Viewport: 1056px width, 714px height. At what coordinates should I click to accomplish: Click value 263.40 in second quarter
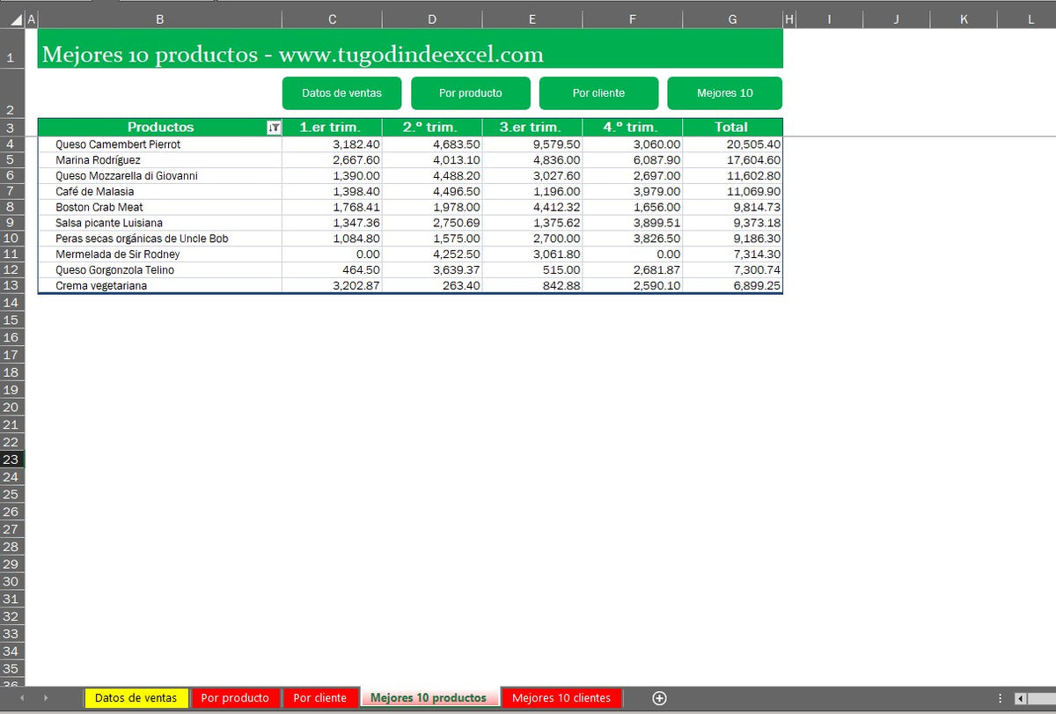432,286
